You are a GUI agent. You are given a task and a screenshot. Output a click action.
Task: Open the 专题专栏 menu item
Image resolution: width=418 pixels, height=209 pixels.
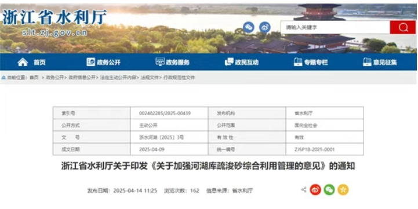point(316,63)
